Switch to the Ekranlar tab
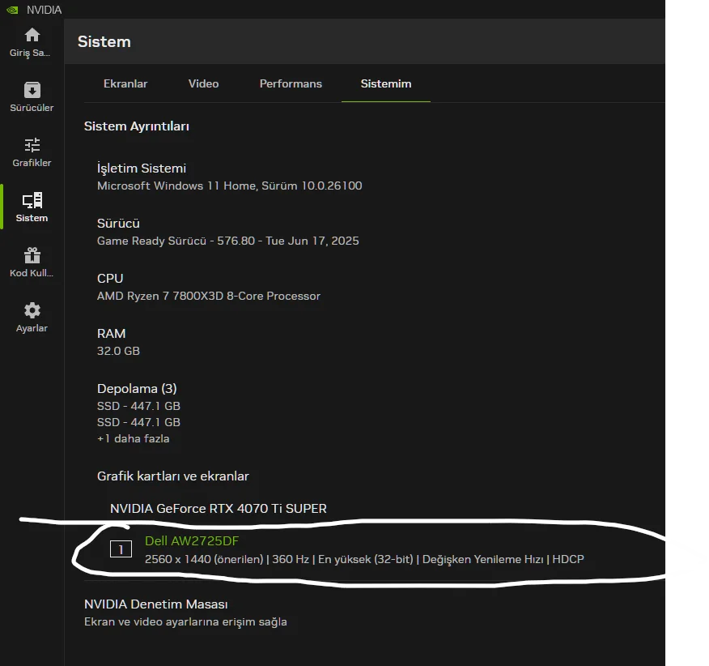 coord(125,83)
